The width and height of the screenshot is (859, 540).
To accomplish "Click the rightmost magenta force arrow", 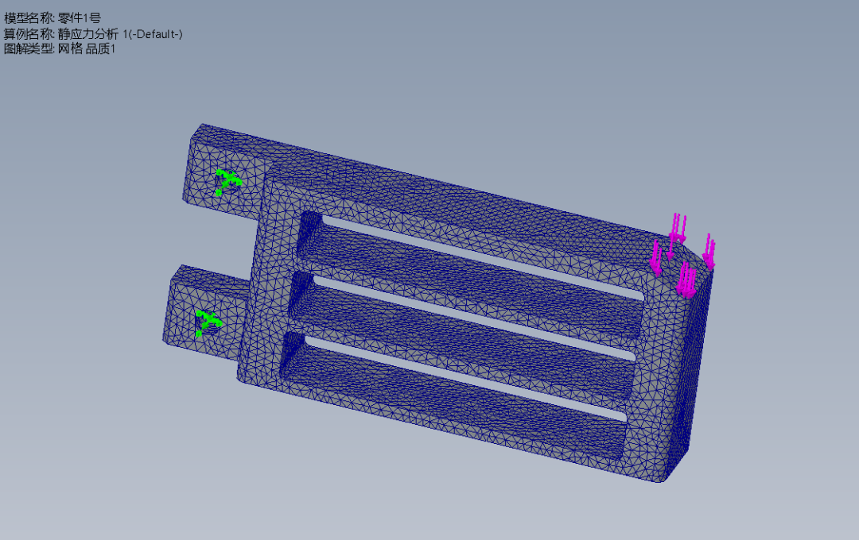I will 709,253.
